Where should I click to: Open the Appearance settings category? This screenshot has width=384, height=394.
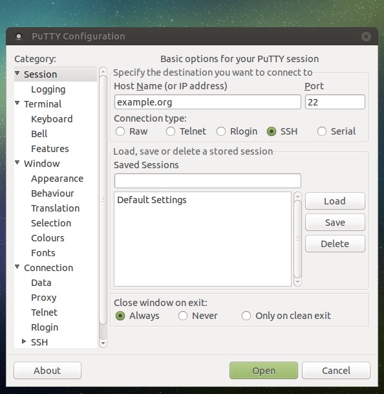(x=58, y=179)
